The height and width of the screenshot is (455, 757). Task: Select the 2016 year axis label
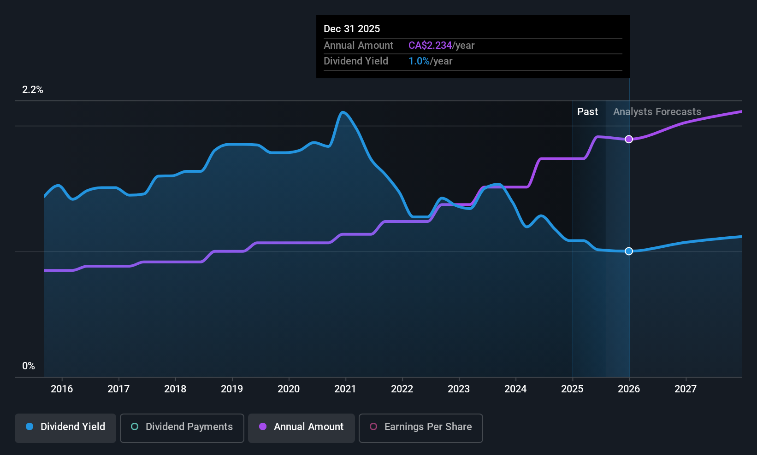(x=62, y=389)
